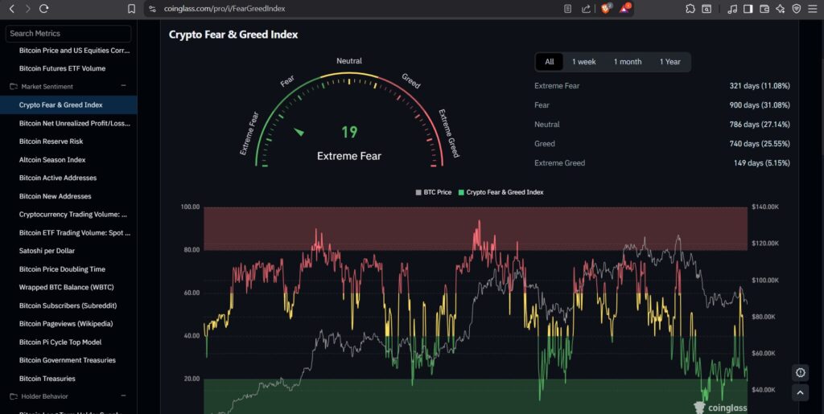Bookmark this page using the bookmark icon

pos(132,9)
